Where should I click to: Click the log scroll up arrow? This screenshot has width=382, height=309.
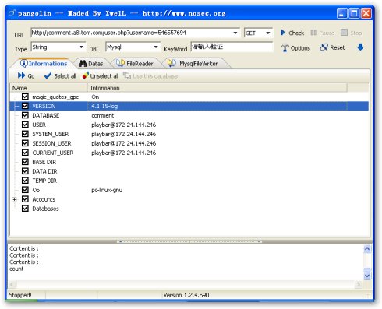point(367,249)
